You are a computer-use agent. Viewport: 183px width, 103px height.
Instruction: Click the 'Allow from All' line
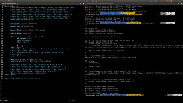23,42
